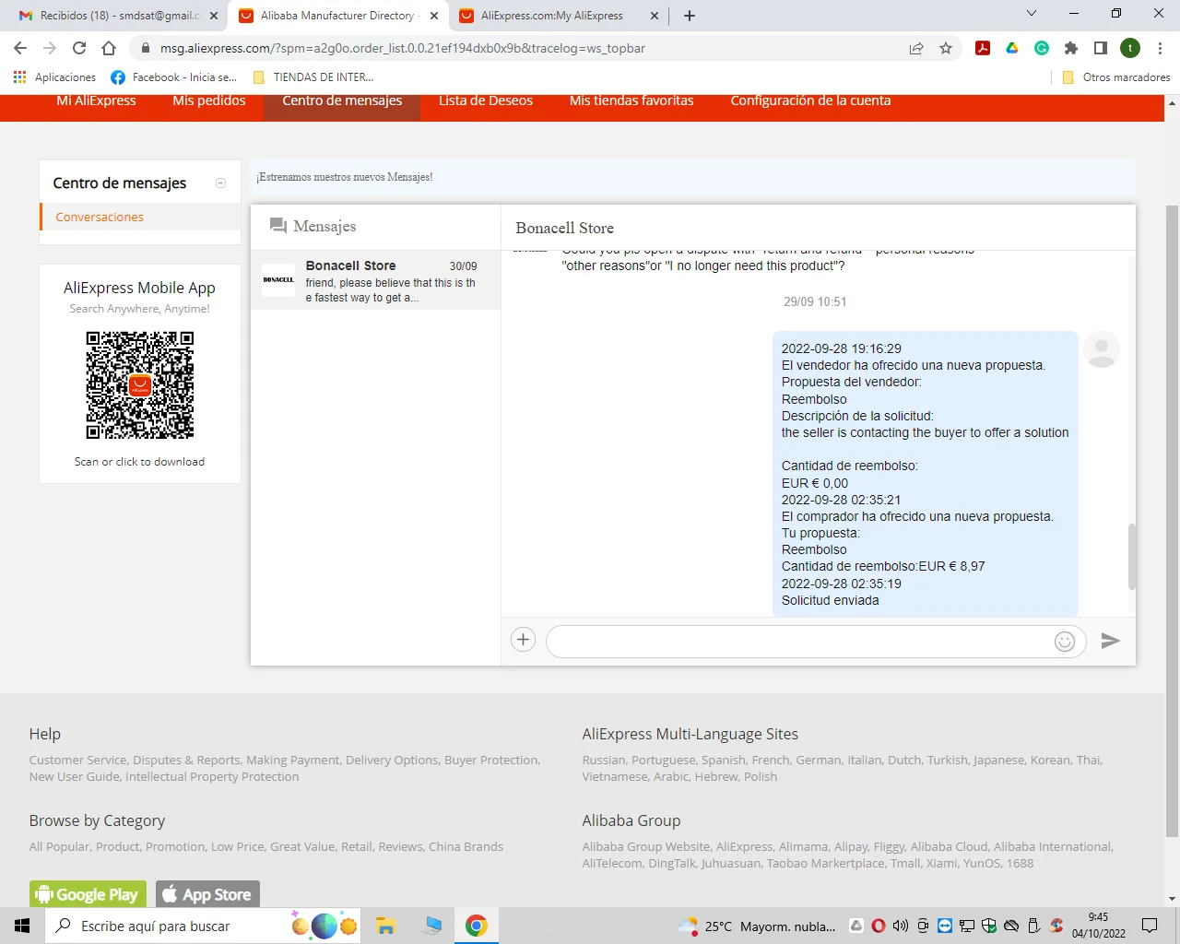Open the browser home page
The width and height of the screenshot is (1180, 944).
(x=109, y=48)
